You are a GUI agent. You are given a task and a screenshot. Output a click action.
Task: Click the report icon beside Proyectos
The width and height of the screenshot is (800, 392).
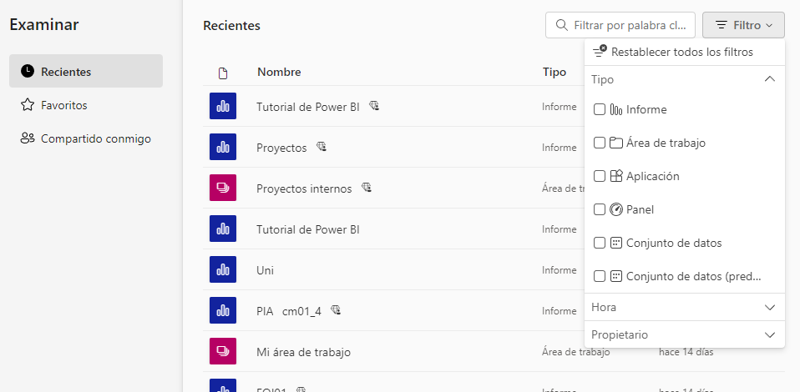pos(223,148)
